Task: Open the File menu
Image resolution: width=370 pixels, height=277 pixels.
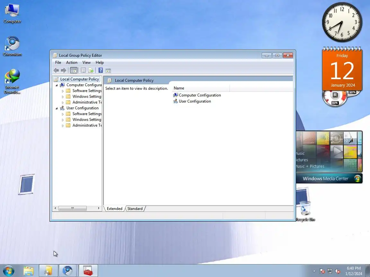Action: coord(58,63)
